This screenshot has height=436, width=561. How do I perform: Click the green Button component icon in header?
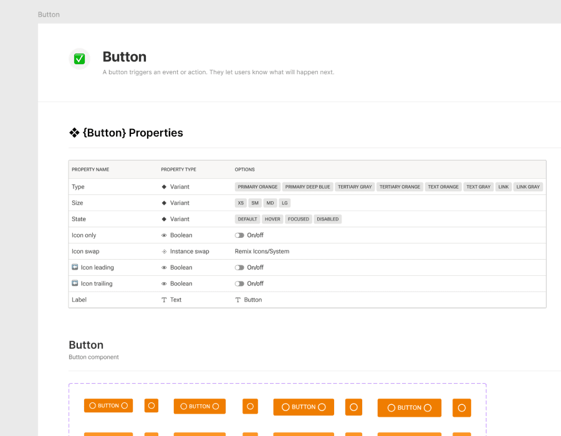coord(79,58)
